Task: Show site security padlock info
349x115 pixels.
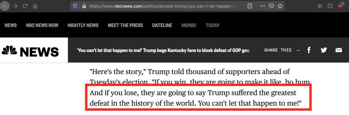Action: [x=84, y=6]
